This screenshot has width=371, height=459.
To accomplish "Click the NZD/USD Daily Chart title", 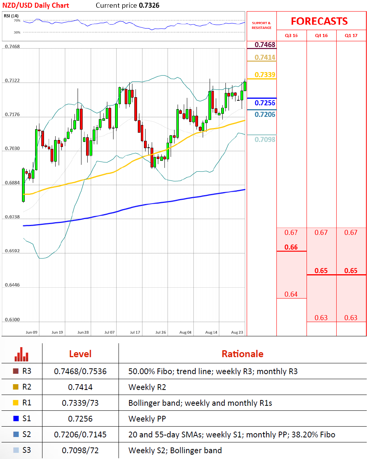I will pyautogui.click(x=36, y=5).
